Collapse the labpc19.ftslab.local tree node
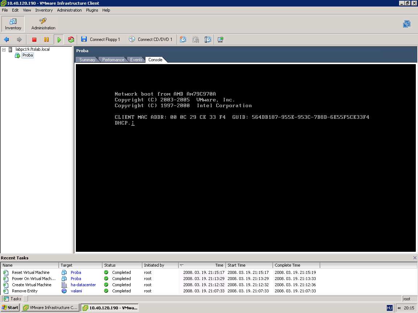The width and height of the screenshot is (418, 313). coord(4,50)
